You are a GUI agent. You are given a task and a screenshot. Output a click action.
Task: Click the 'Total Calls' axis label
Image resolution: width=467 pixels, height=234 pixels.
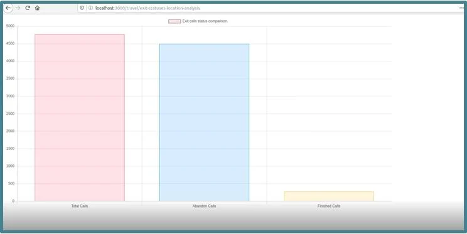tap(80, 206)
